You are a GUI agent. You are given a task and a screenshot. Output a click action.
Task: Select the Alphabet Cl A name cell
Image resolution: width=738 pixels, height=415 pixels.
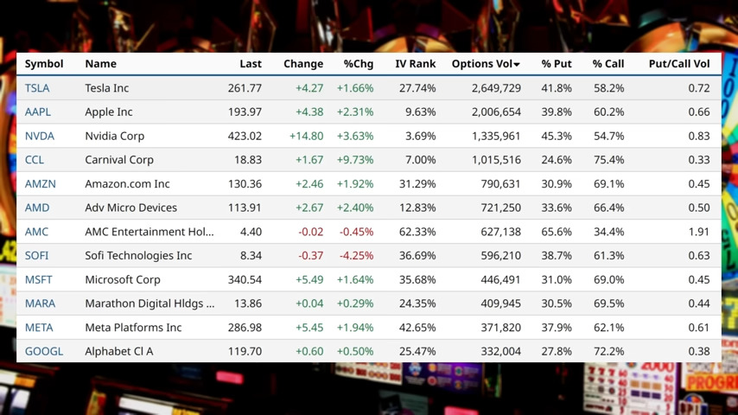pos(119,351)
